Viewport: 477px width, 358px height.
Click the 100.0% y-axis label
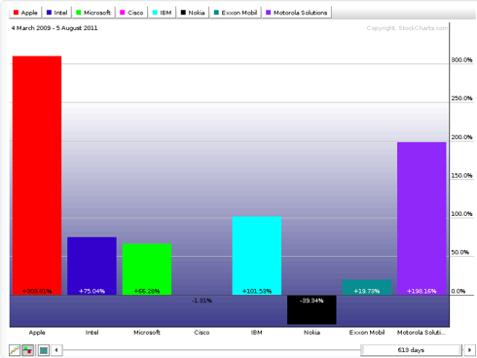tap(461, 214)
